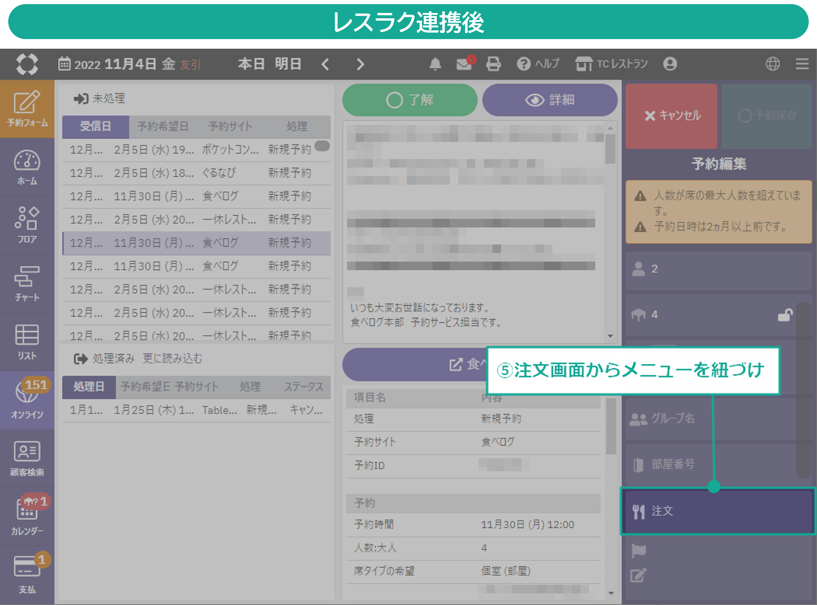817x605 pixels.
Task: Click the 予約時間 value 11月30日 (月) 12:00
Action: pyautogui.click(x=528, y=525)
